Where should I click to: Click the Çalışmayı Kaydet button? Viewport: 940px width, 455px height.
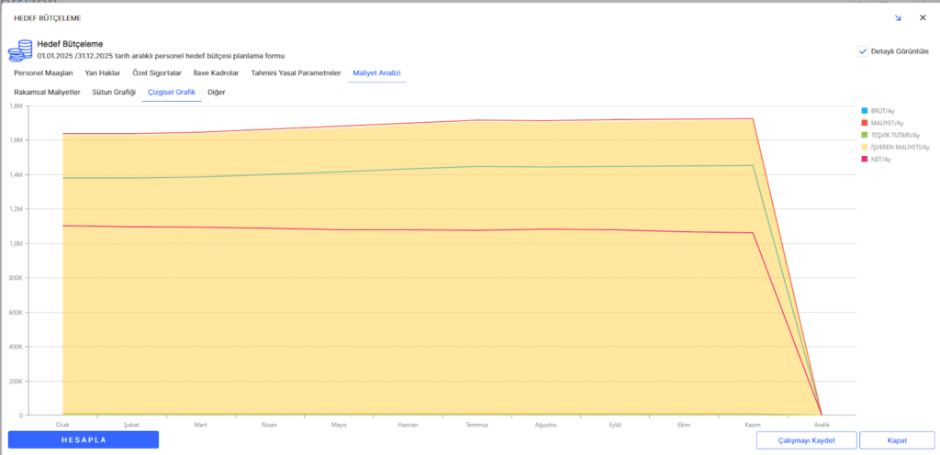(807, 440)
